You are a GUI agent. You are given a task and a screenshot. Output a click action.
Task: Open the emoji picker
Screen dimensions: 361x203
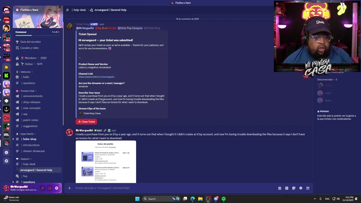pyautogui.click(x=301, y=188)
